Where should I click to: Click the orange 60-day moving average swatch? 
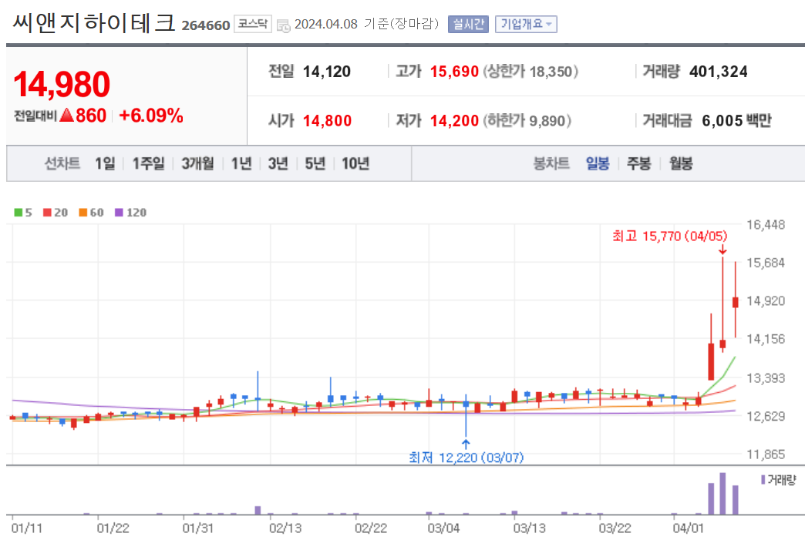point(83,213)
